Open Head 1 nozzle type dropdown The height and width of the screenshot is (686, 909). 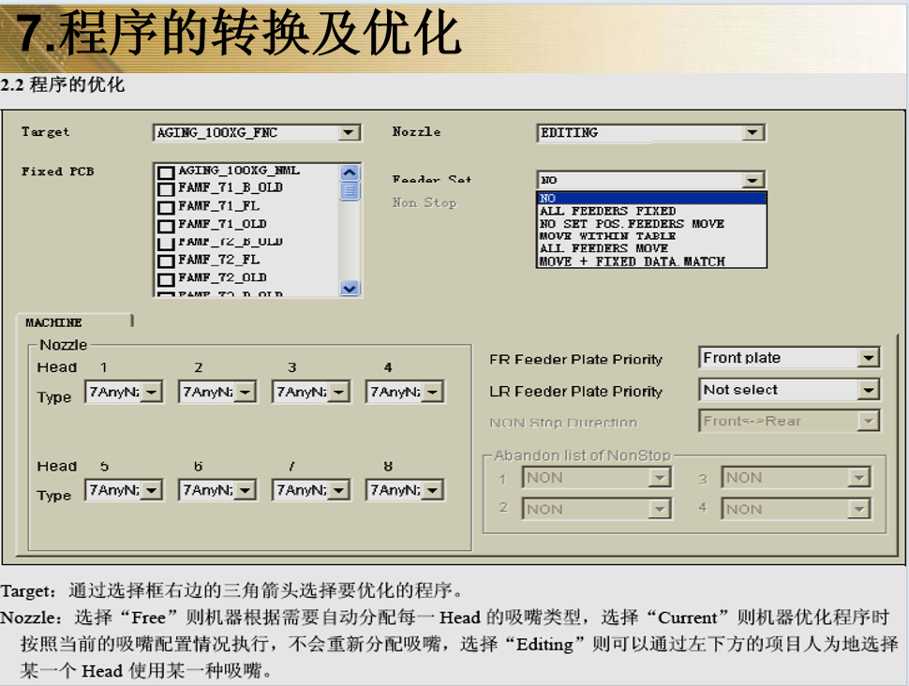coord(152,393)
